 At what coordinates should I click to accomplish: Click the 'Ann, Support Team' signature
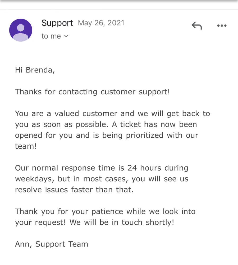(52, 244)
